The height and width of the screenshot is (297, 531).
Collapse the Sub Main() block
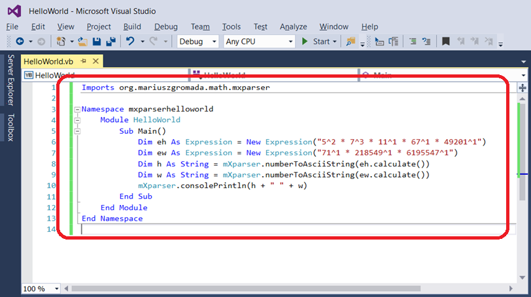(77, 131)
